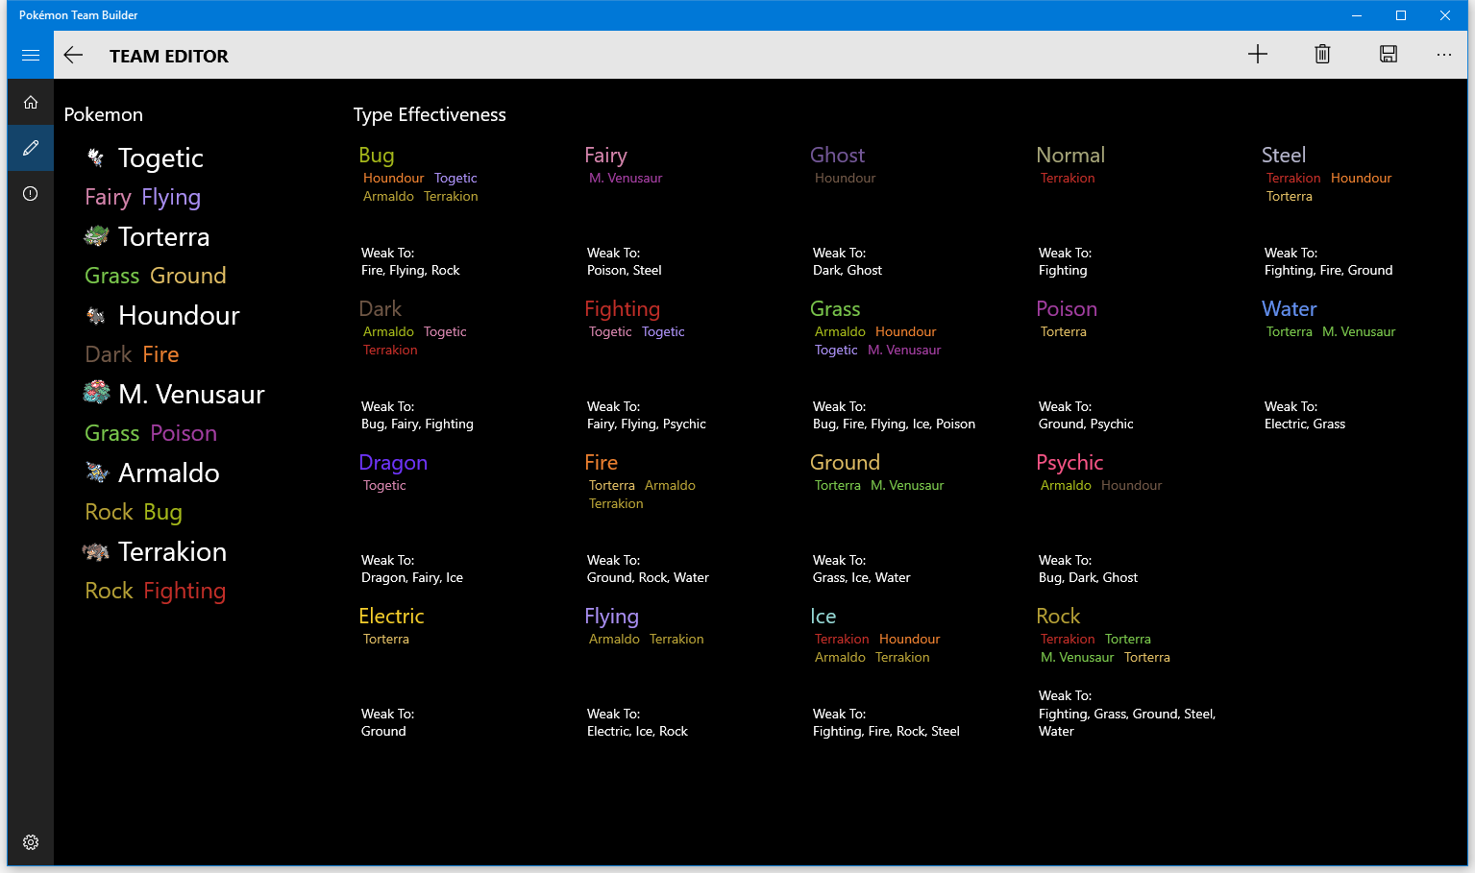Image resolution: width=1475 pixels, height=873 pixels.
Task: Open Settings with the gear icon
Action: point(30,842)
